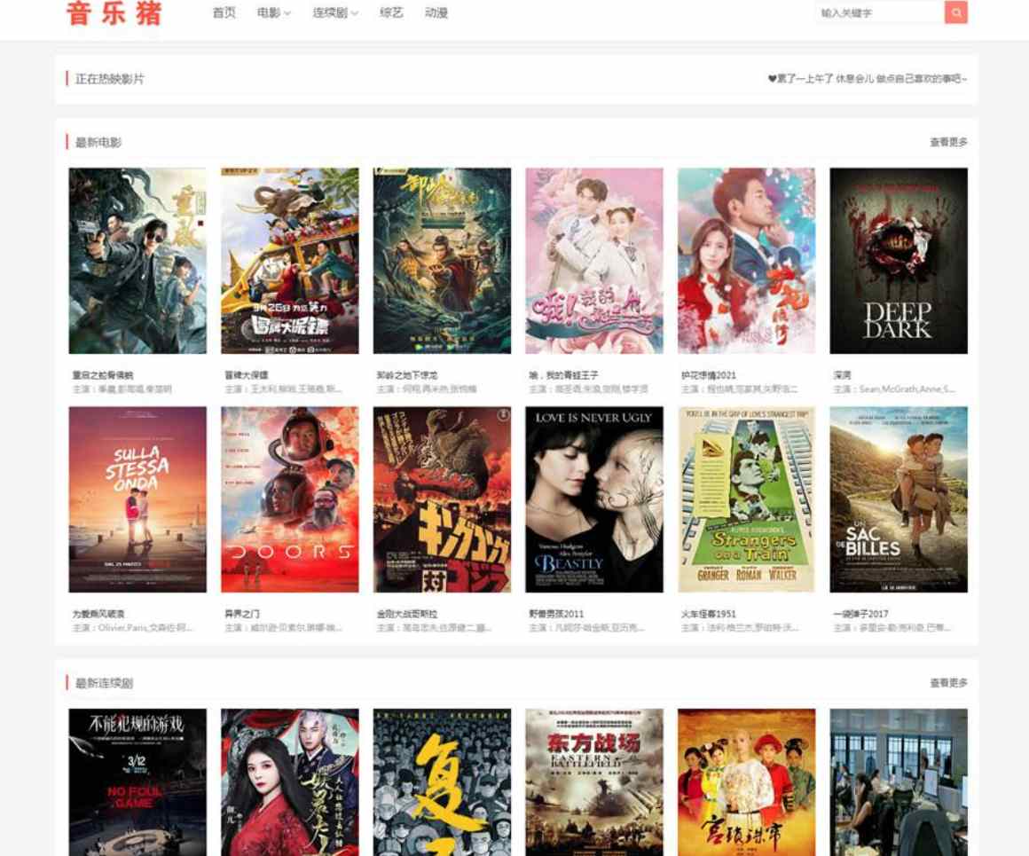The width and height of the screenshot is (1029, 856).
Task: Click the red search magnifier button
Action: 955,12
